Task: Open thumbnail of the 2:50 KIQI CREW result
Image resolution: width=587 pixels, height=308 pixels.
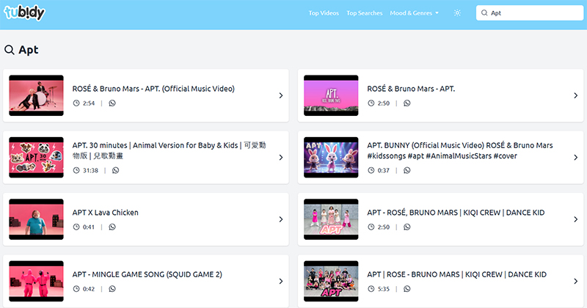Action: tap(331, 219)
